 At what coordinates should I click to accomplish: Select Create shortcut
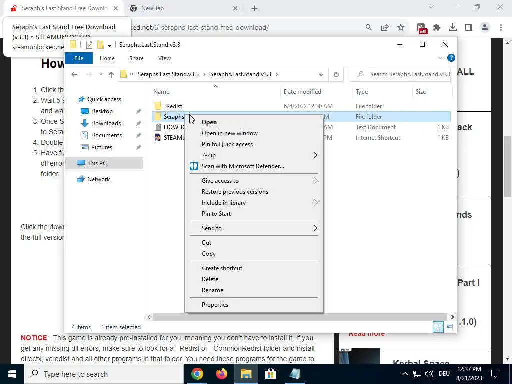point(222,268)
